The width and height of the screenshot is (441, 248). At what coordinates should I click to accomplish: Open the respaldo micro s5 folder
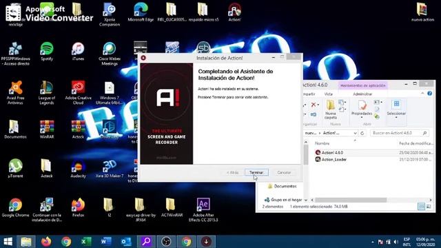tap(203, 12)
